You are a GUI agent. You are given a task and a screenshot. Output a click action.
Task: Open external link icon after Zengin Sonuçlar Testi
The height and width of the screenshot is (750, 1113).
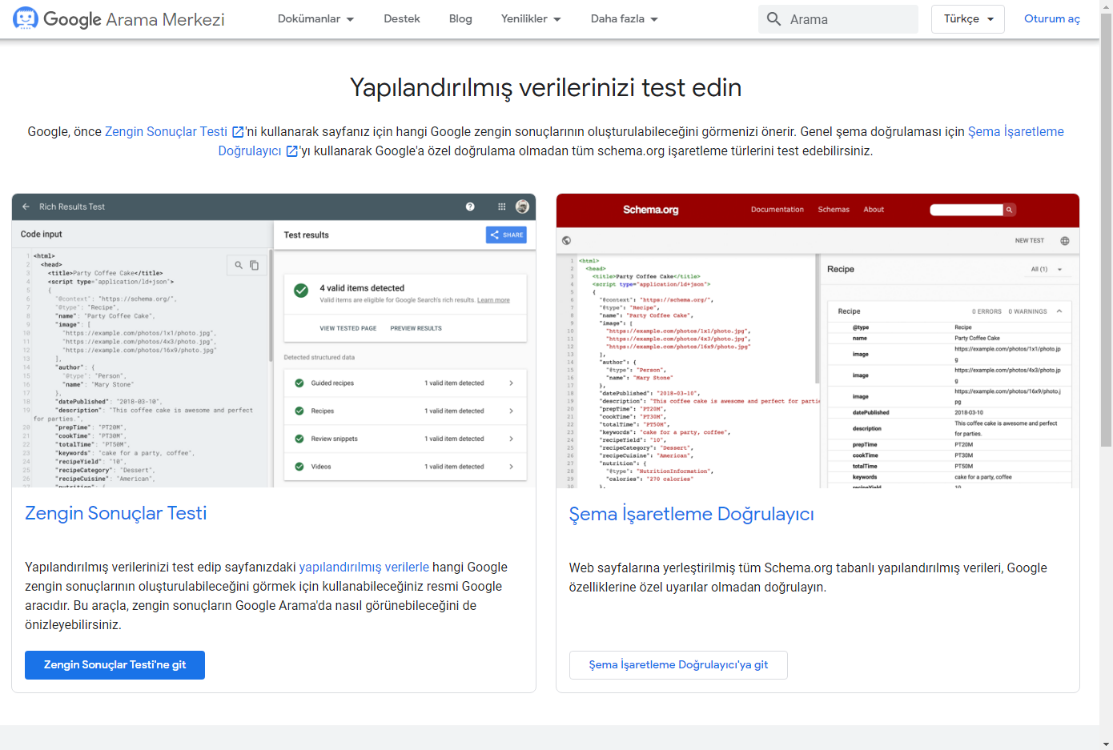click(x=238, y=132)
